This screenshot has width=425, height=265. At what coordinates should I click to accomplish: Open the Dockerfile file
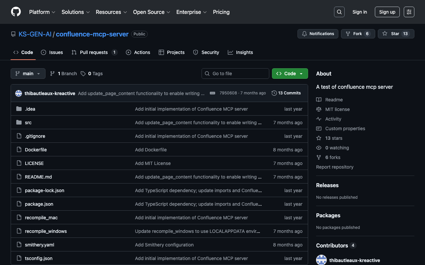click(36, 150)
